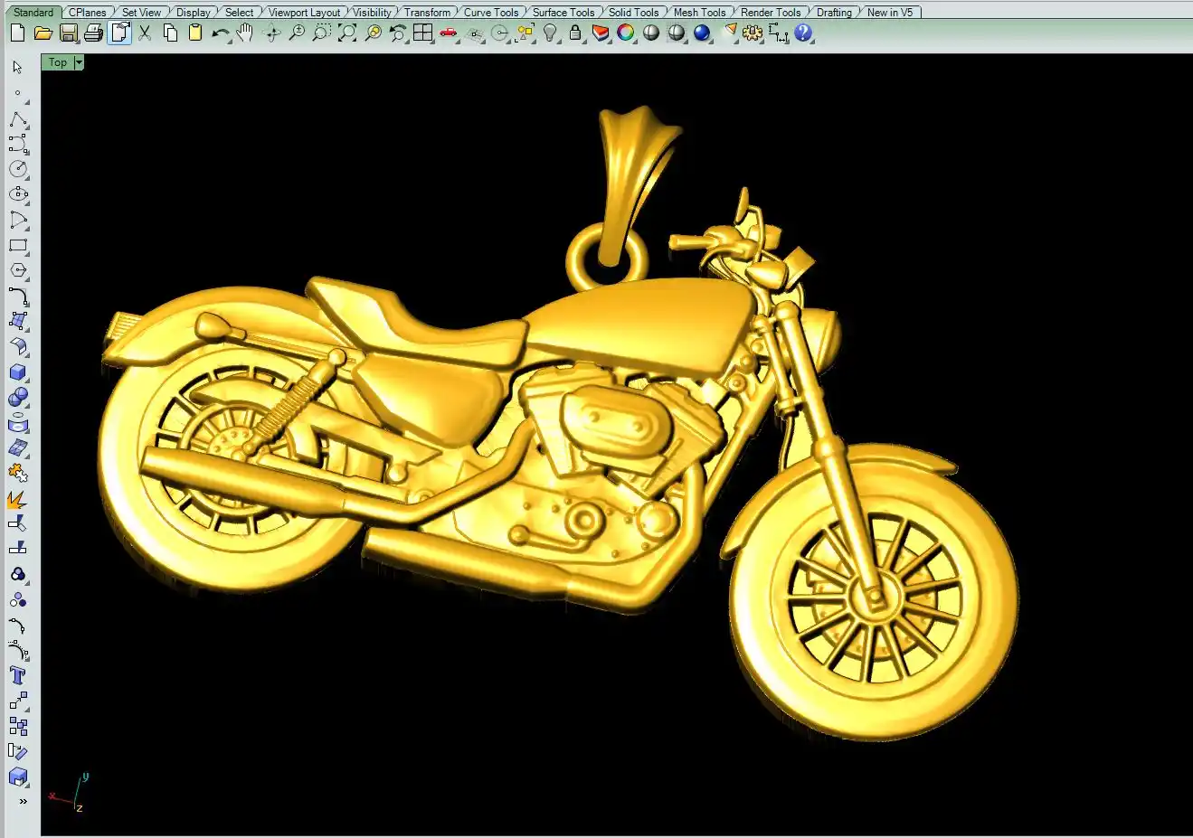Choose the Box solid tool
This screenshot has height=838, width=1193.
coord(18,372)
